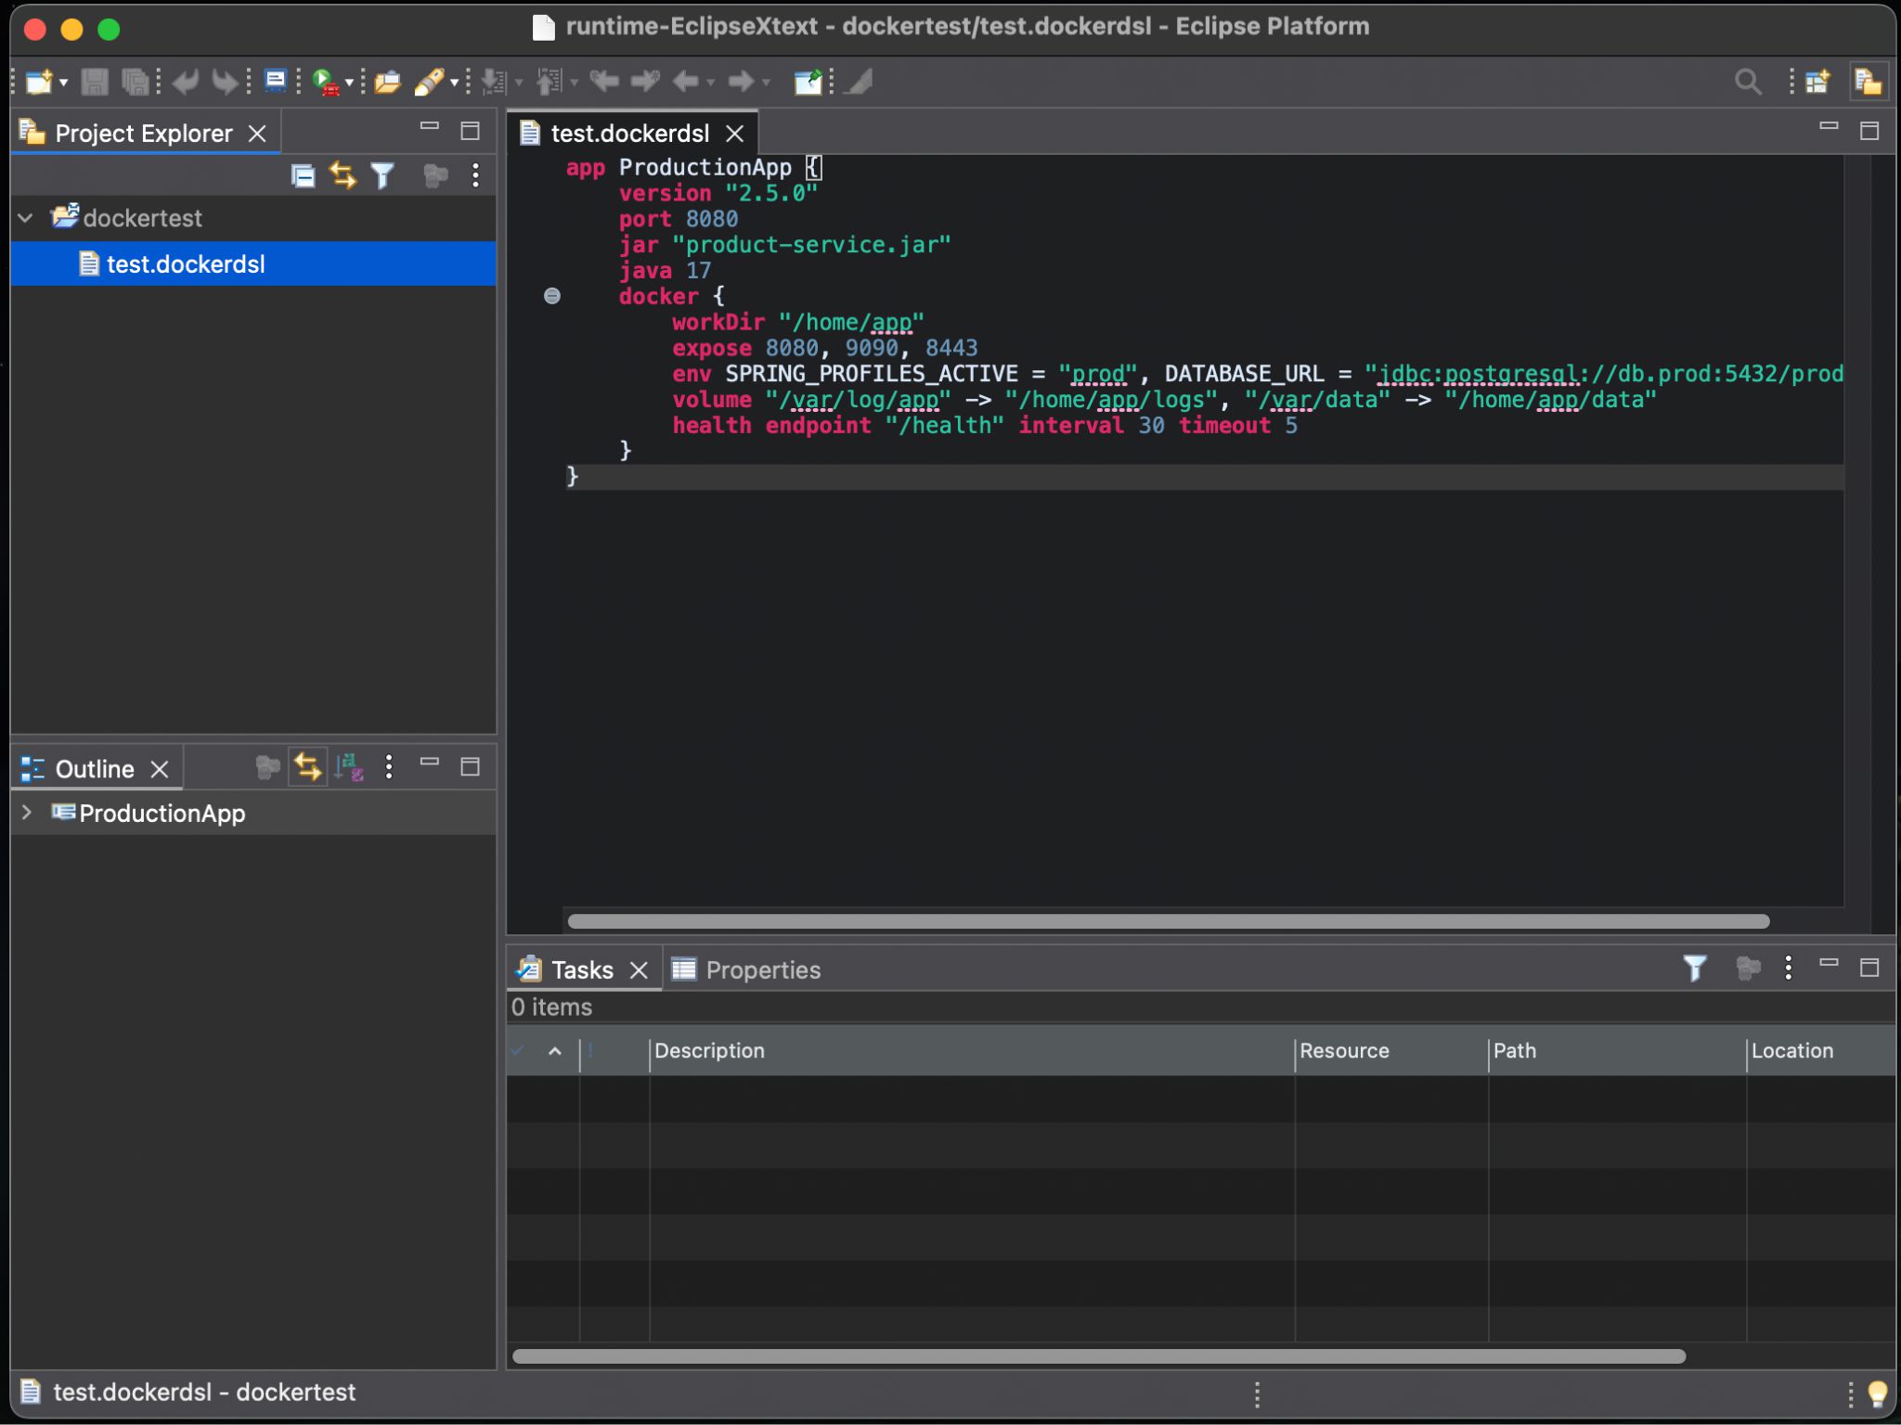The image size is (1901, 1425).
Task: Open the External Tools dropdown arrow
Action: (349, 83)
